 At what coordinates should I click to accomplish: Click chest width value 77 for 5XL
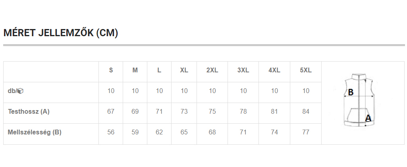[306, 132]
